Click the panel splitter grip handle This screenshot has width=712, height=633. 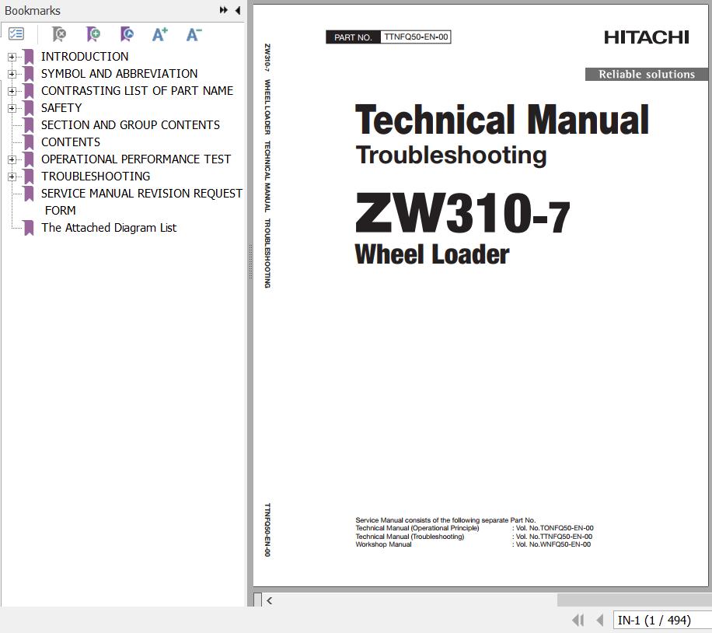250,261
